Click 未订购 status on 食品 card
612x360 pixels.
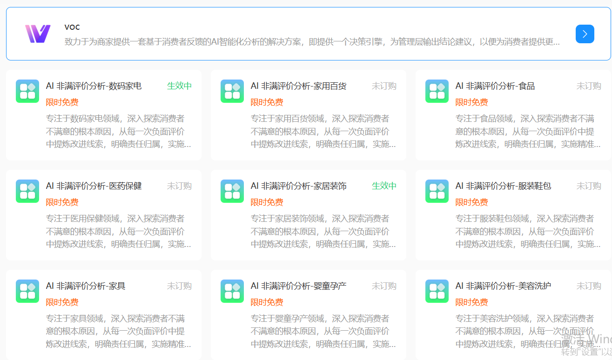point(589,86)
